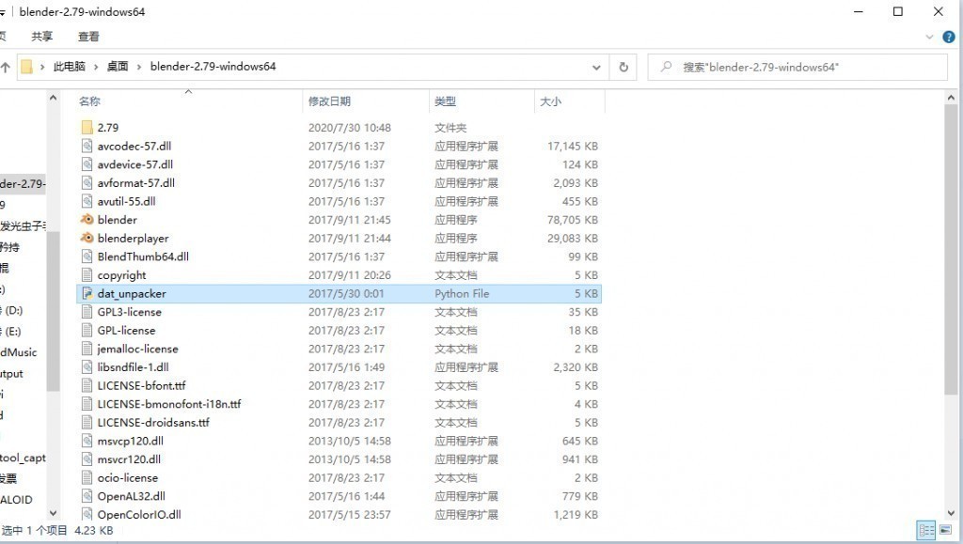This screenshot has width=963, height=544.
Task: Switch to details view layout icon
Action: coord(926,530)
